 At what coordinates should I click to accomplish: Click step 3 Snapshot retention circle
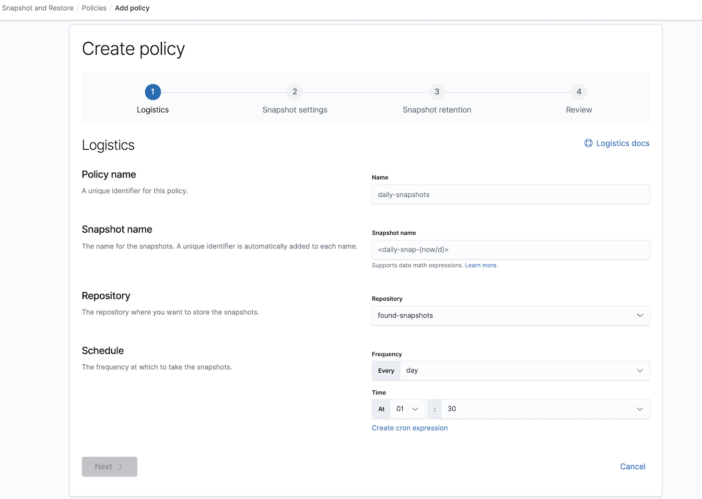coord(437,92)
